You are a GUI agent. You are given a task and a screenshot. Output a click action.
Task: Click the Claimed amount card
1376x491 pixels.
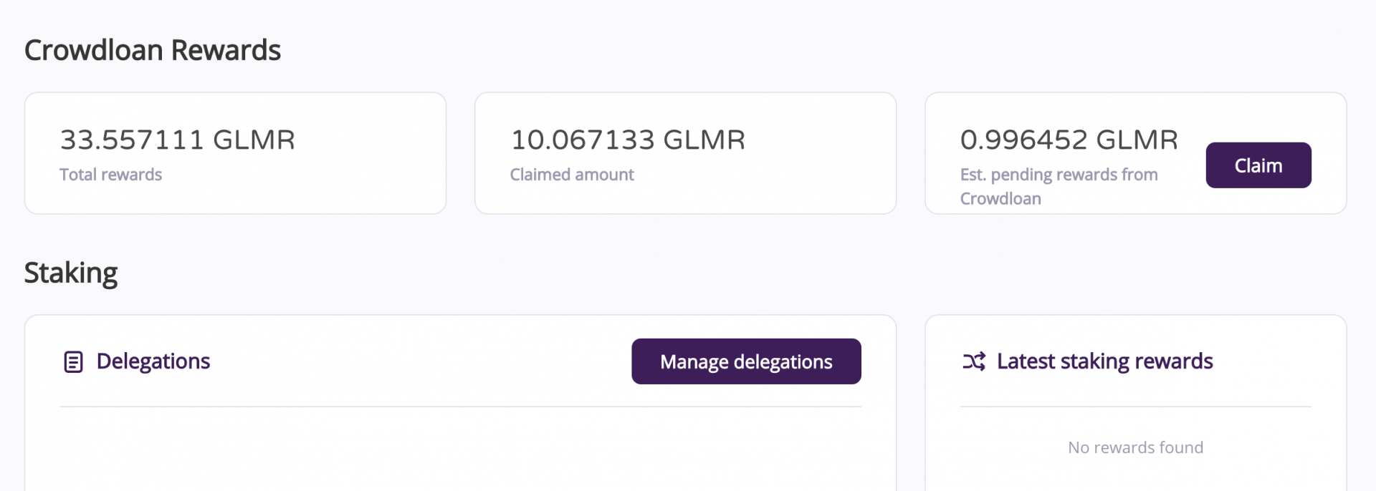[x=684, y=152]
